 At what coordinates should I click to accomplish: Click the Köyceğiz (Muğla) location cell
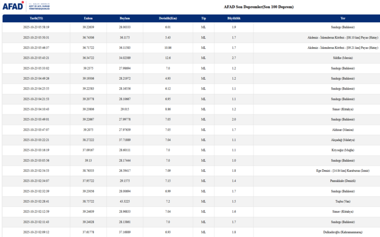point(342,150)
